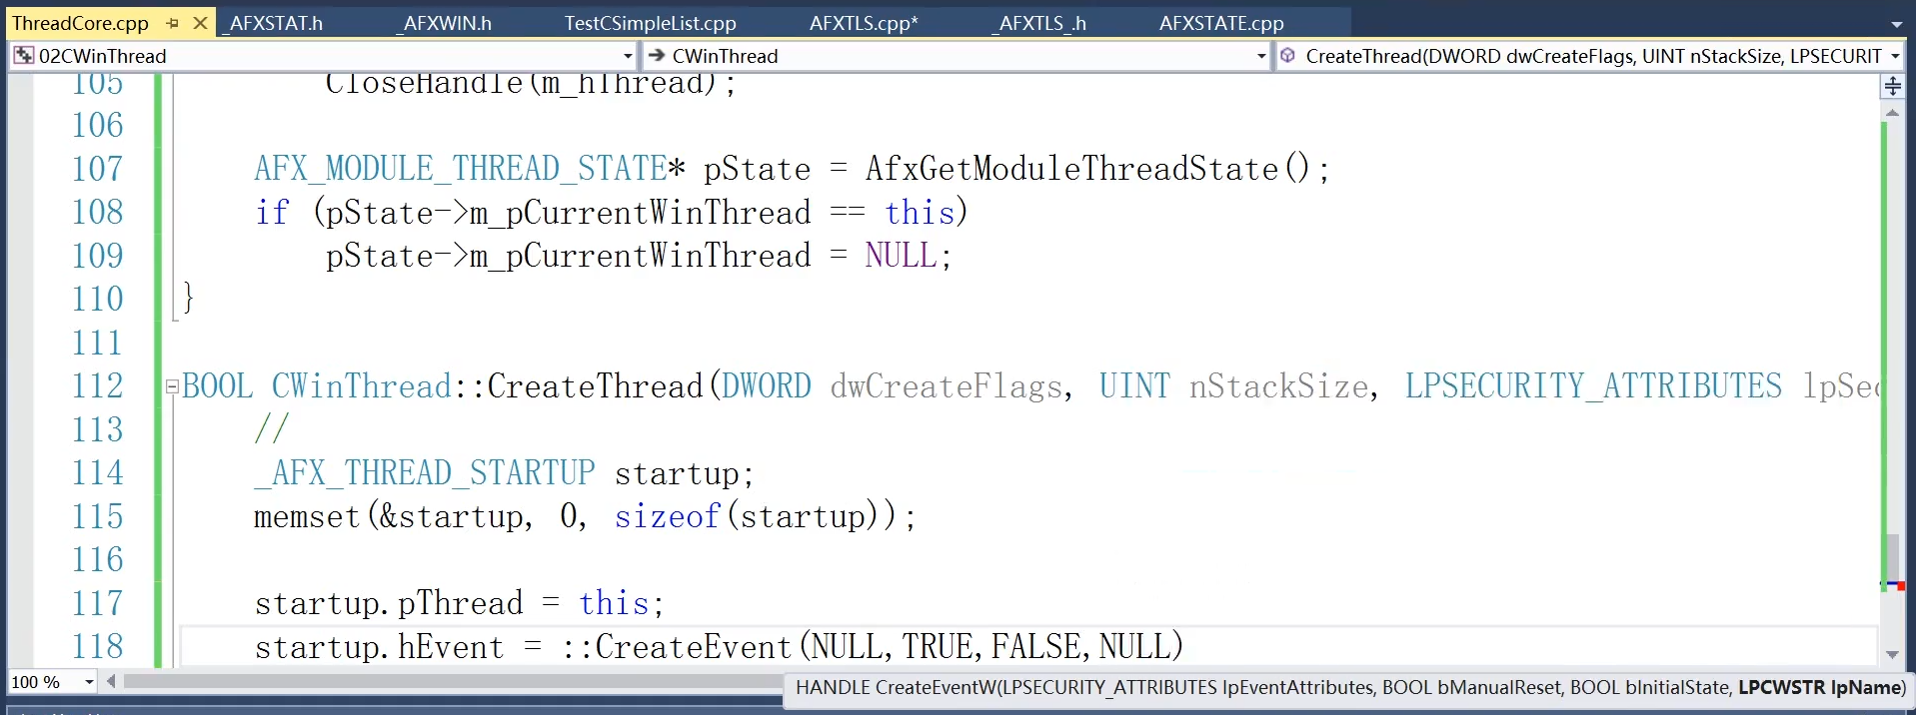Click the 02CWinThread project icon
The width and height of the screenshot is (1916, 715).
[23, 56]
